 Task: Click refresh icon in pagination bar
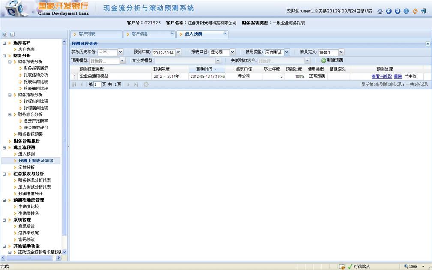(146, 84)
